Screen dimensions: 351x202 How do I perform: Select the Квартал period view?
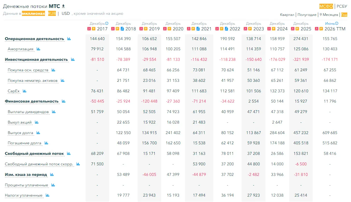(x=287, y=15)
